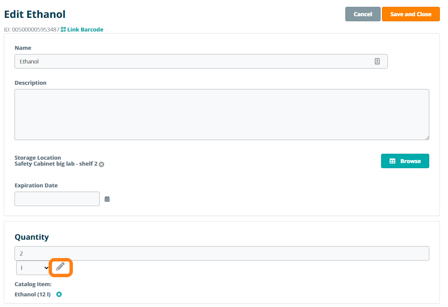Click the barcode icon next to Link Barcode
Viewport: 448px width, 307px height.
[x=64, y=29]
